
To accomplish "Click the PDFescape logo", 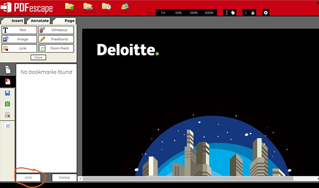I will pyautogui.click(x=26, y=8).
